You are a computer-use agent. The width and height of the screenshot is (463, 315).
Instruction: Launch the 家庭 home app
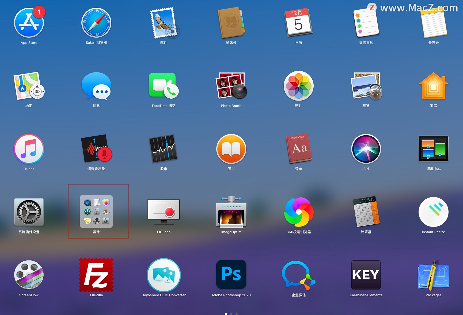(434, 86)
